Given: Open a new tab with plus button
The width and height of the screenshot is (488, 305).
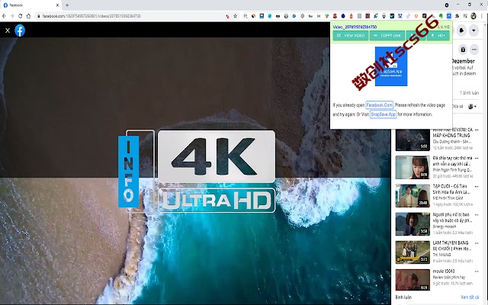Looking at the screenshot, I should click(x=67, y=5).
